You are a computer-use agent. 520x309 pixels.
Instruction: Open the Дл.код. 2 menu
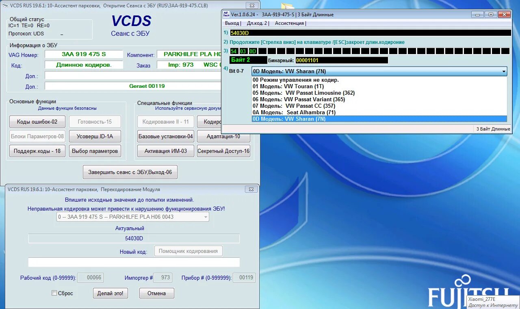click(258, 23)
